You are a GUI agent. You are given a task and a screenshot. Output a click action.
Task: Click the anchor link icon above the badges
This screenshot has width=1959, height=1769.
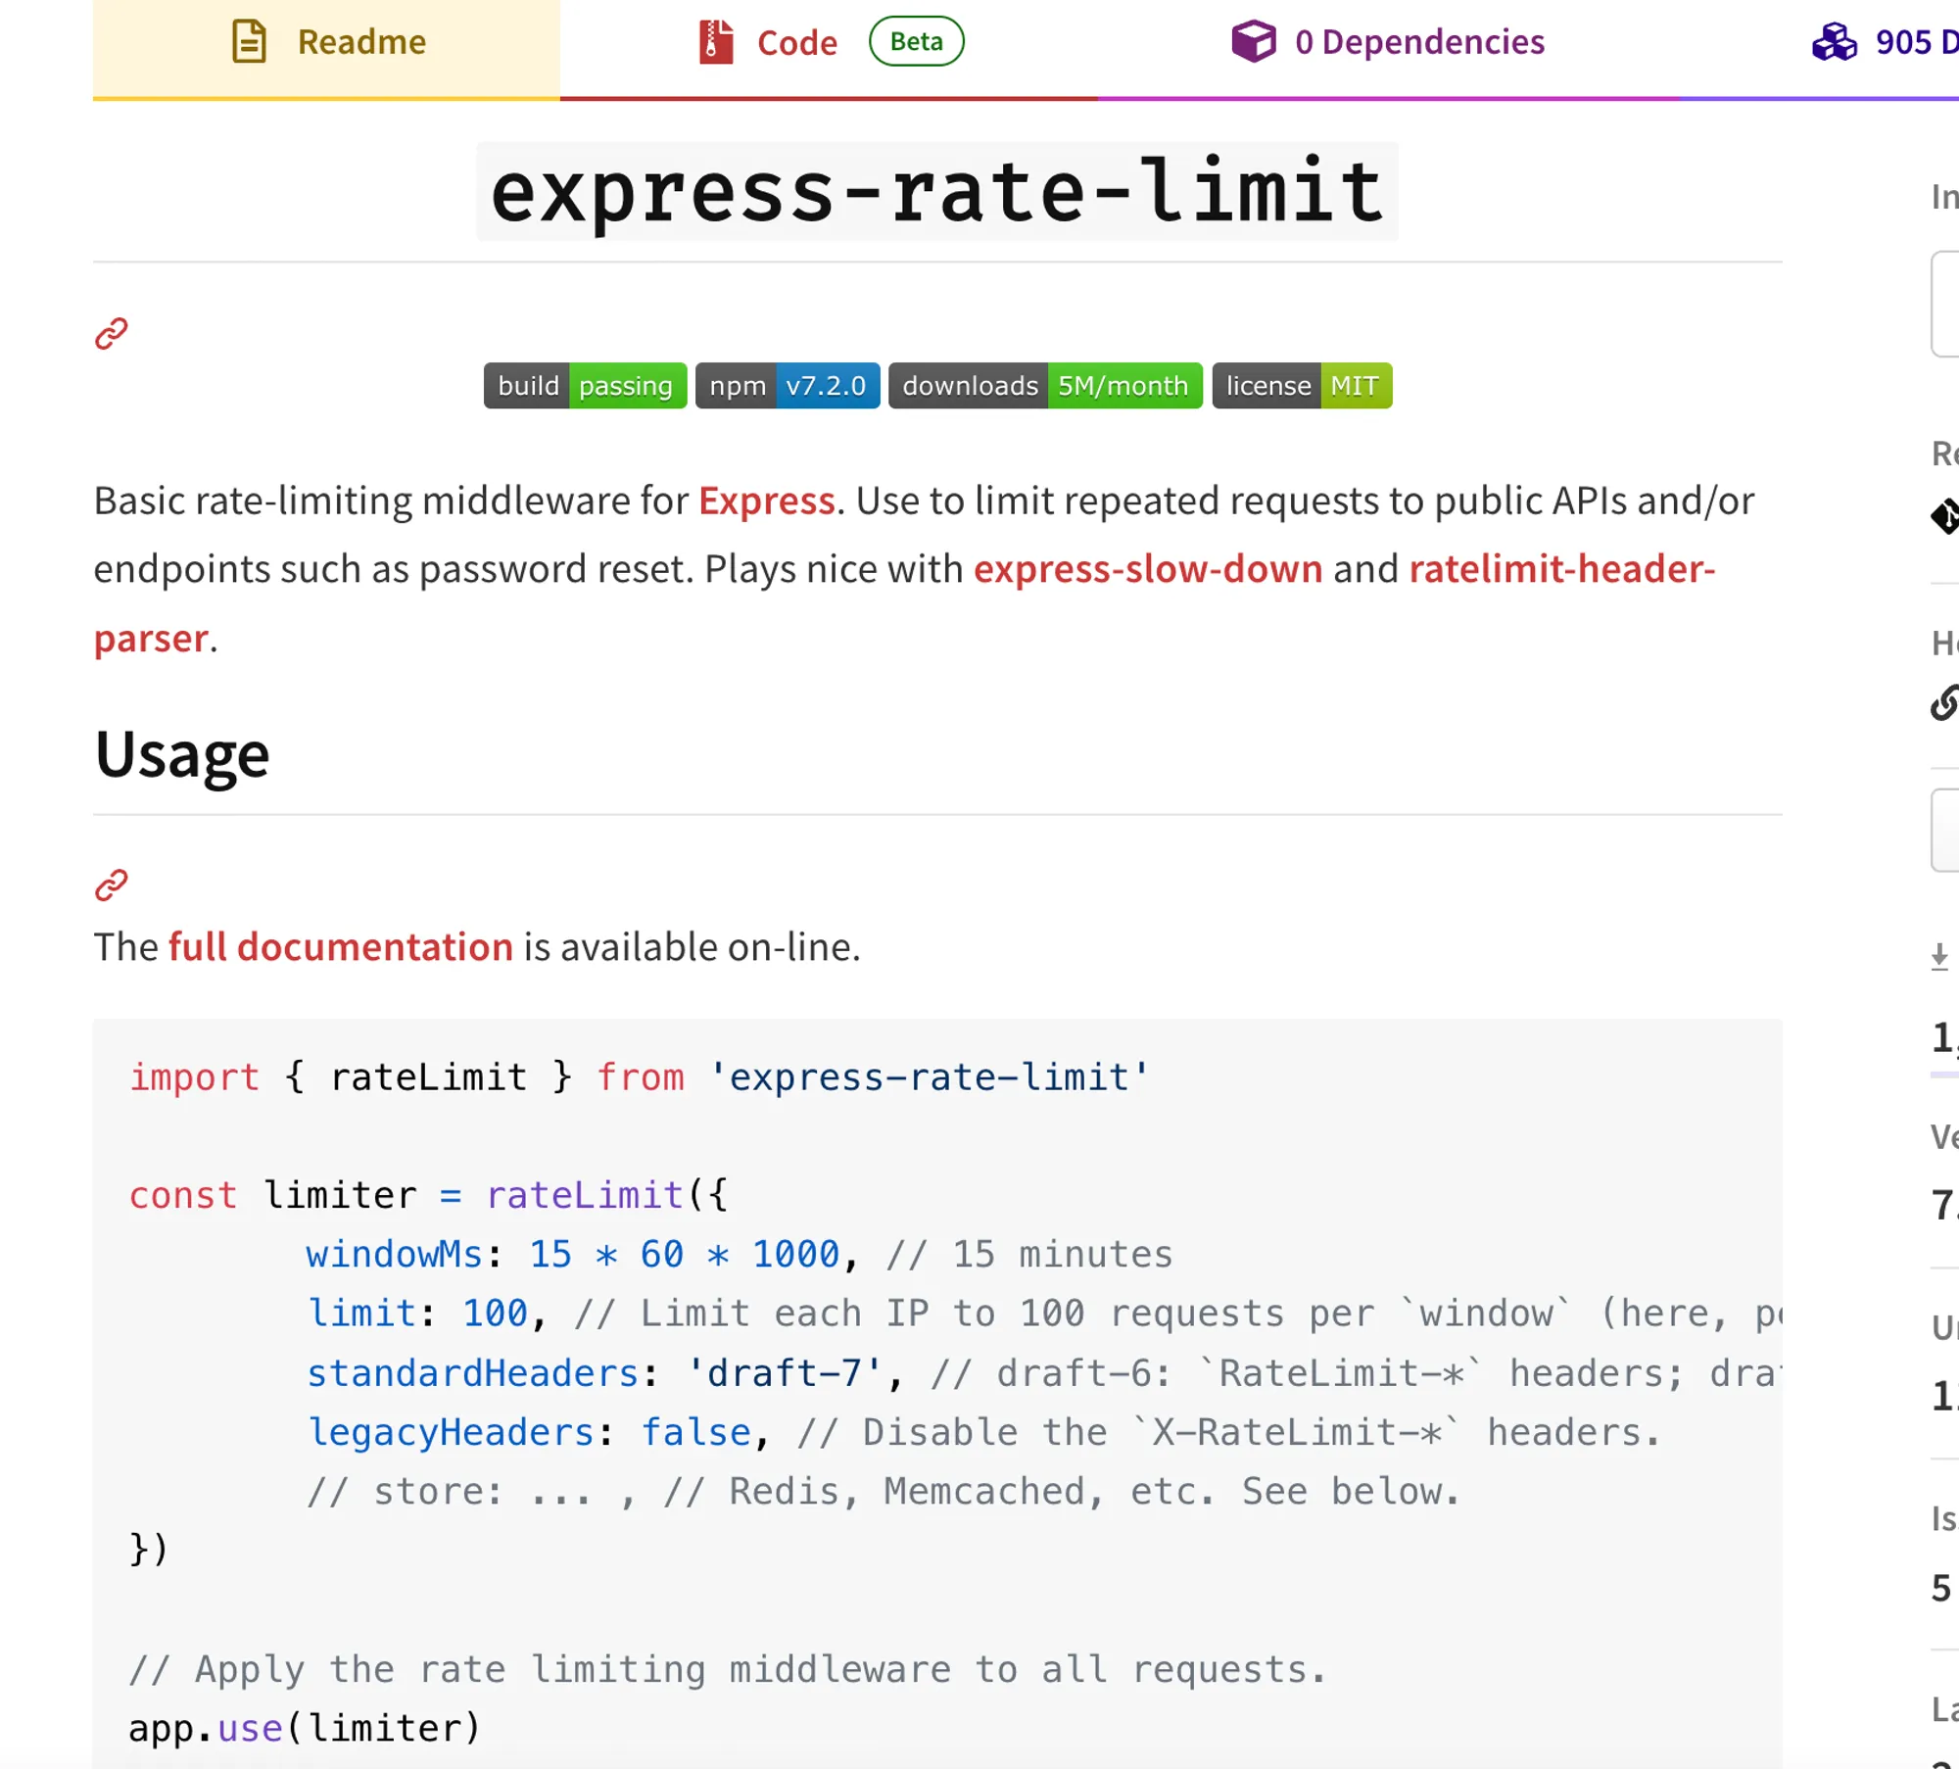(112, 334)
